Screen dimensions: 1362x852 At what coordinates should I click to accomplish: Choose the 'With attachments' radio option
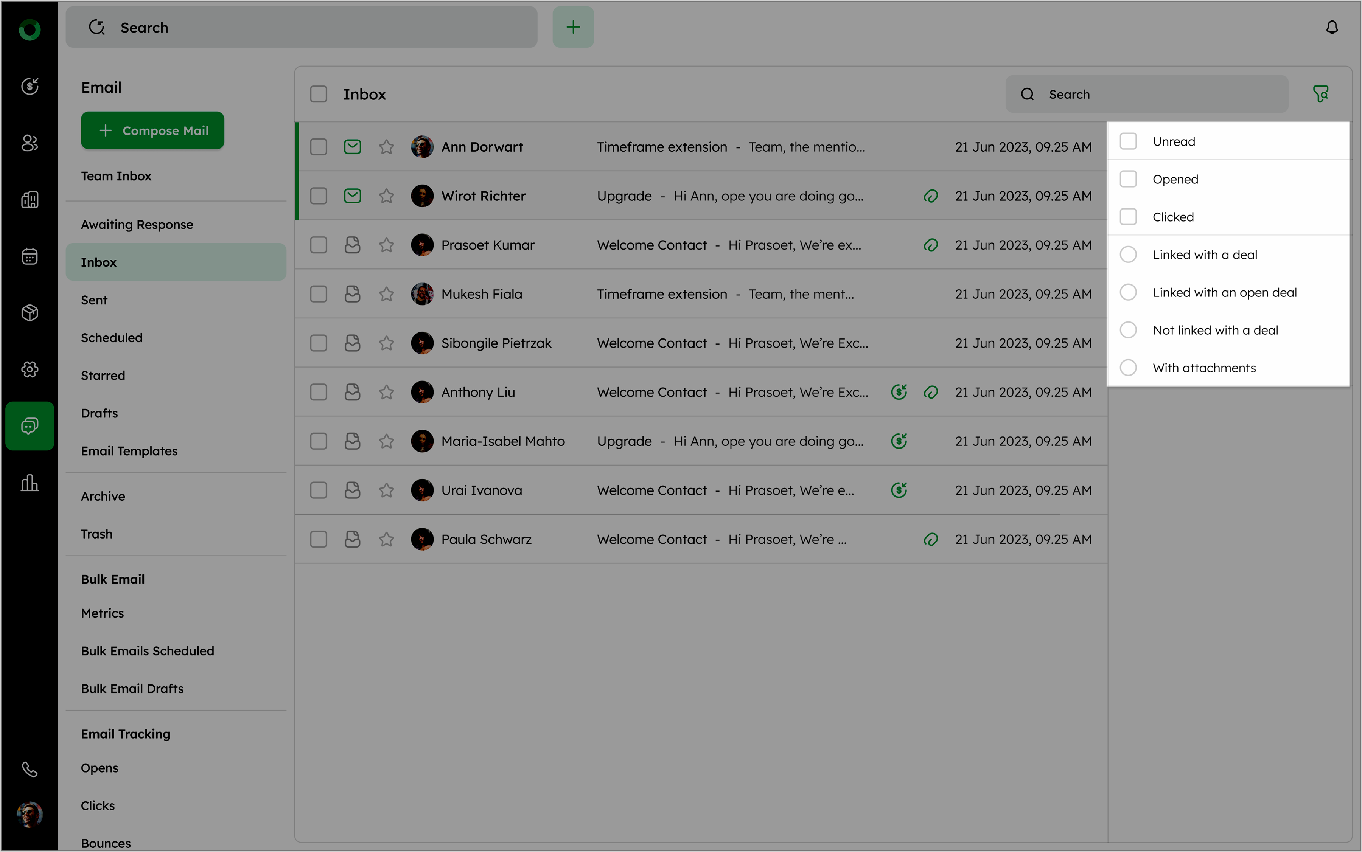1128,368
